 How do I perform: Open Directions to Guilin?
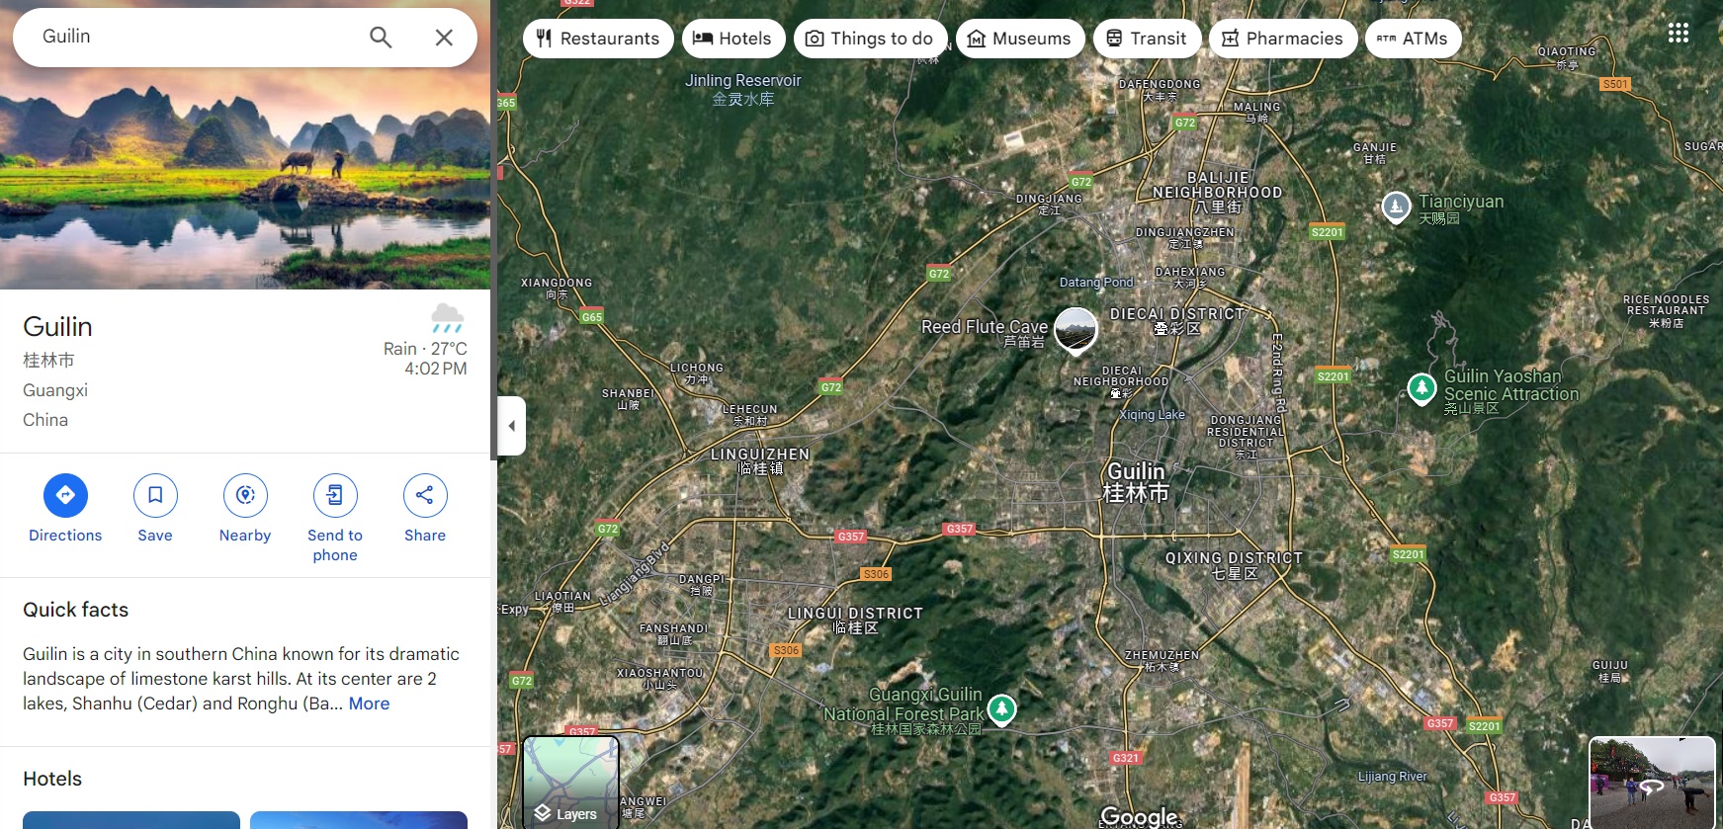65,509
